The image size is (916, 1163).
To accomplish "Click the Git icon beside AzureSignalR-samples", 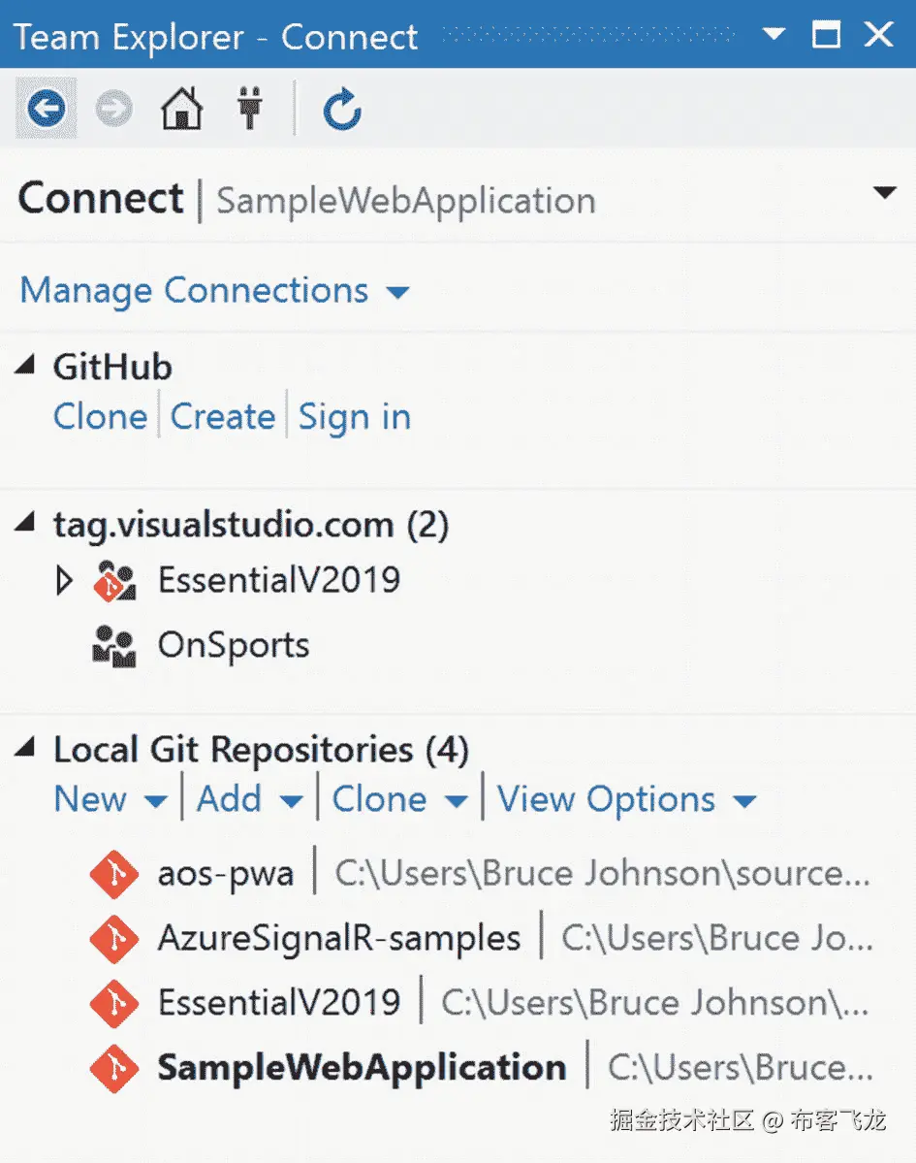I will tap(113, 939).
